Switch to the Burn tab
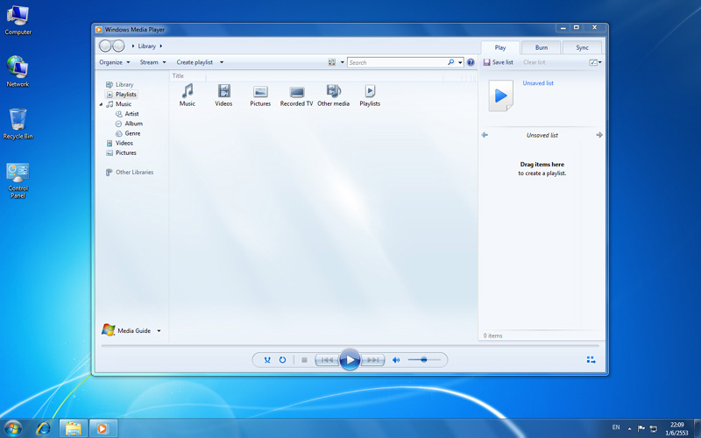This screenshot has height=438, width=701. pos(542,47)
